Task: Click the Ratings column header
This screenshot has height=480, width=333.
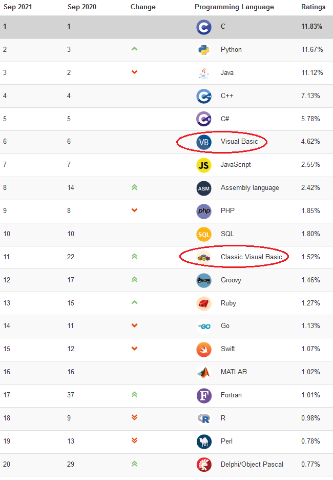Action: pyautogui.click(x=313, y=7)
